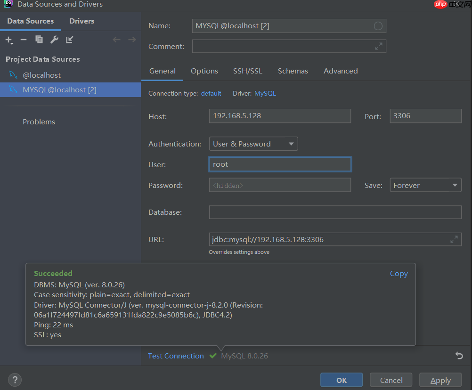Click the Cancel button
Viewport: 472px width, 390px height.
click(x=391, y=380)
